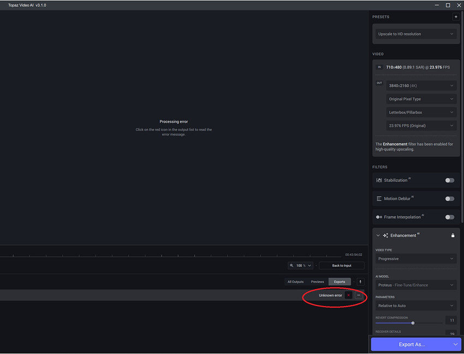Select the All Outputs tab
This screenshot has width=464, height=354.
tap(295, 281)
